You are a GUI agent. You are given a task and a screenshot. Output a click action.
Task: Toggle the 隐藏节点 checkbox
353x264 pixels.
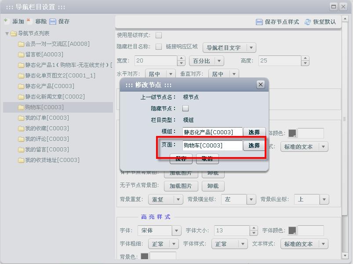tap(186, 108)
